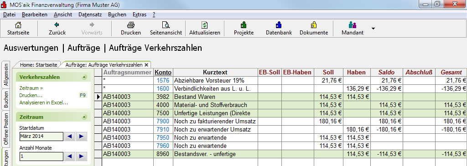The height and width of the screenshot is (166, 467).
Task: Open the Allgemein vertical side tab
Action: pyautogui.click(x=6, y=75)
